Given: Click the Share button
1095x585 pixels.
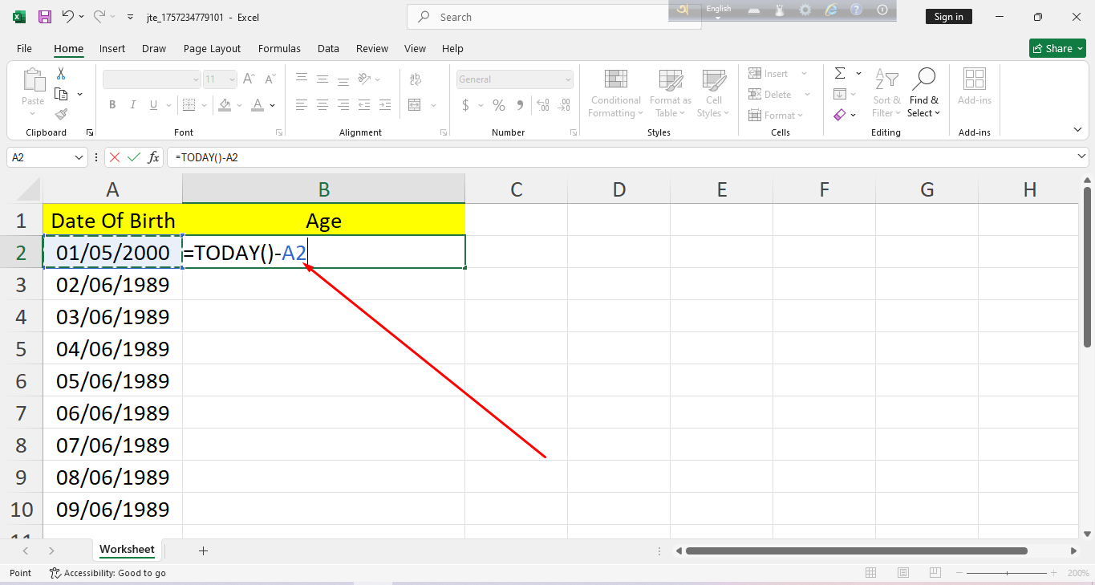Looking at the screenshot, I should tap(1056, 48).
